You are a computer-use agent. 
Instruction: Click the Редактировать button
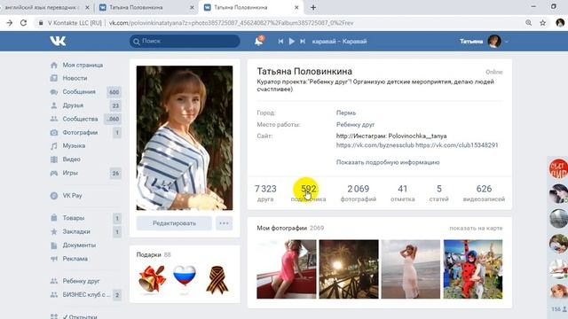(x=174, y=223)
